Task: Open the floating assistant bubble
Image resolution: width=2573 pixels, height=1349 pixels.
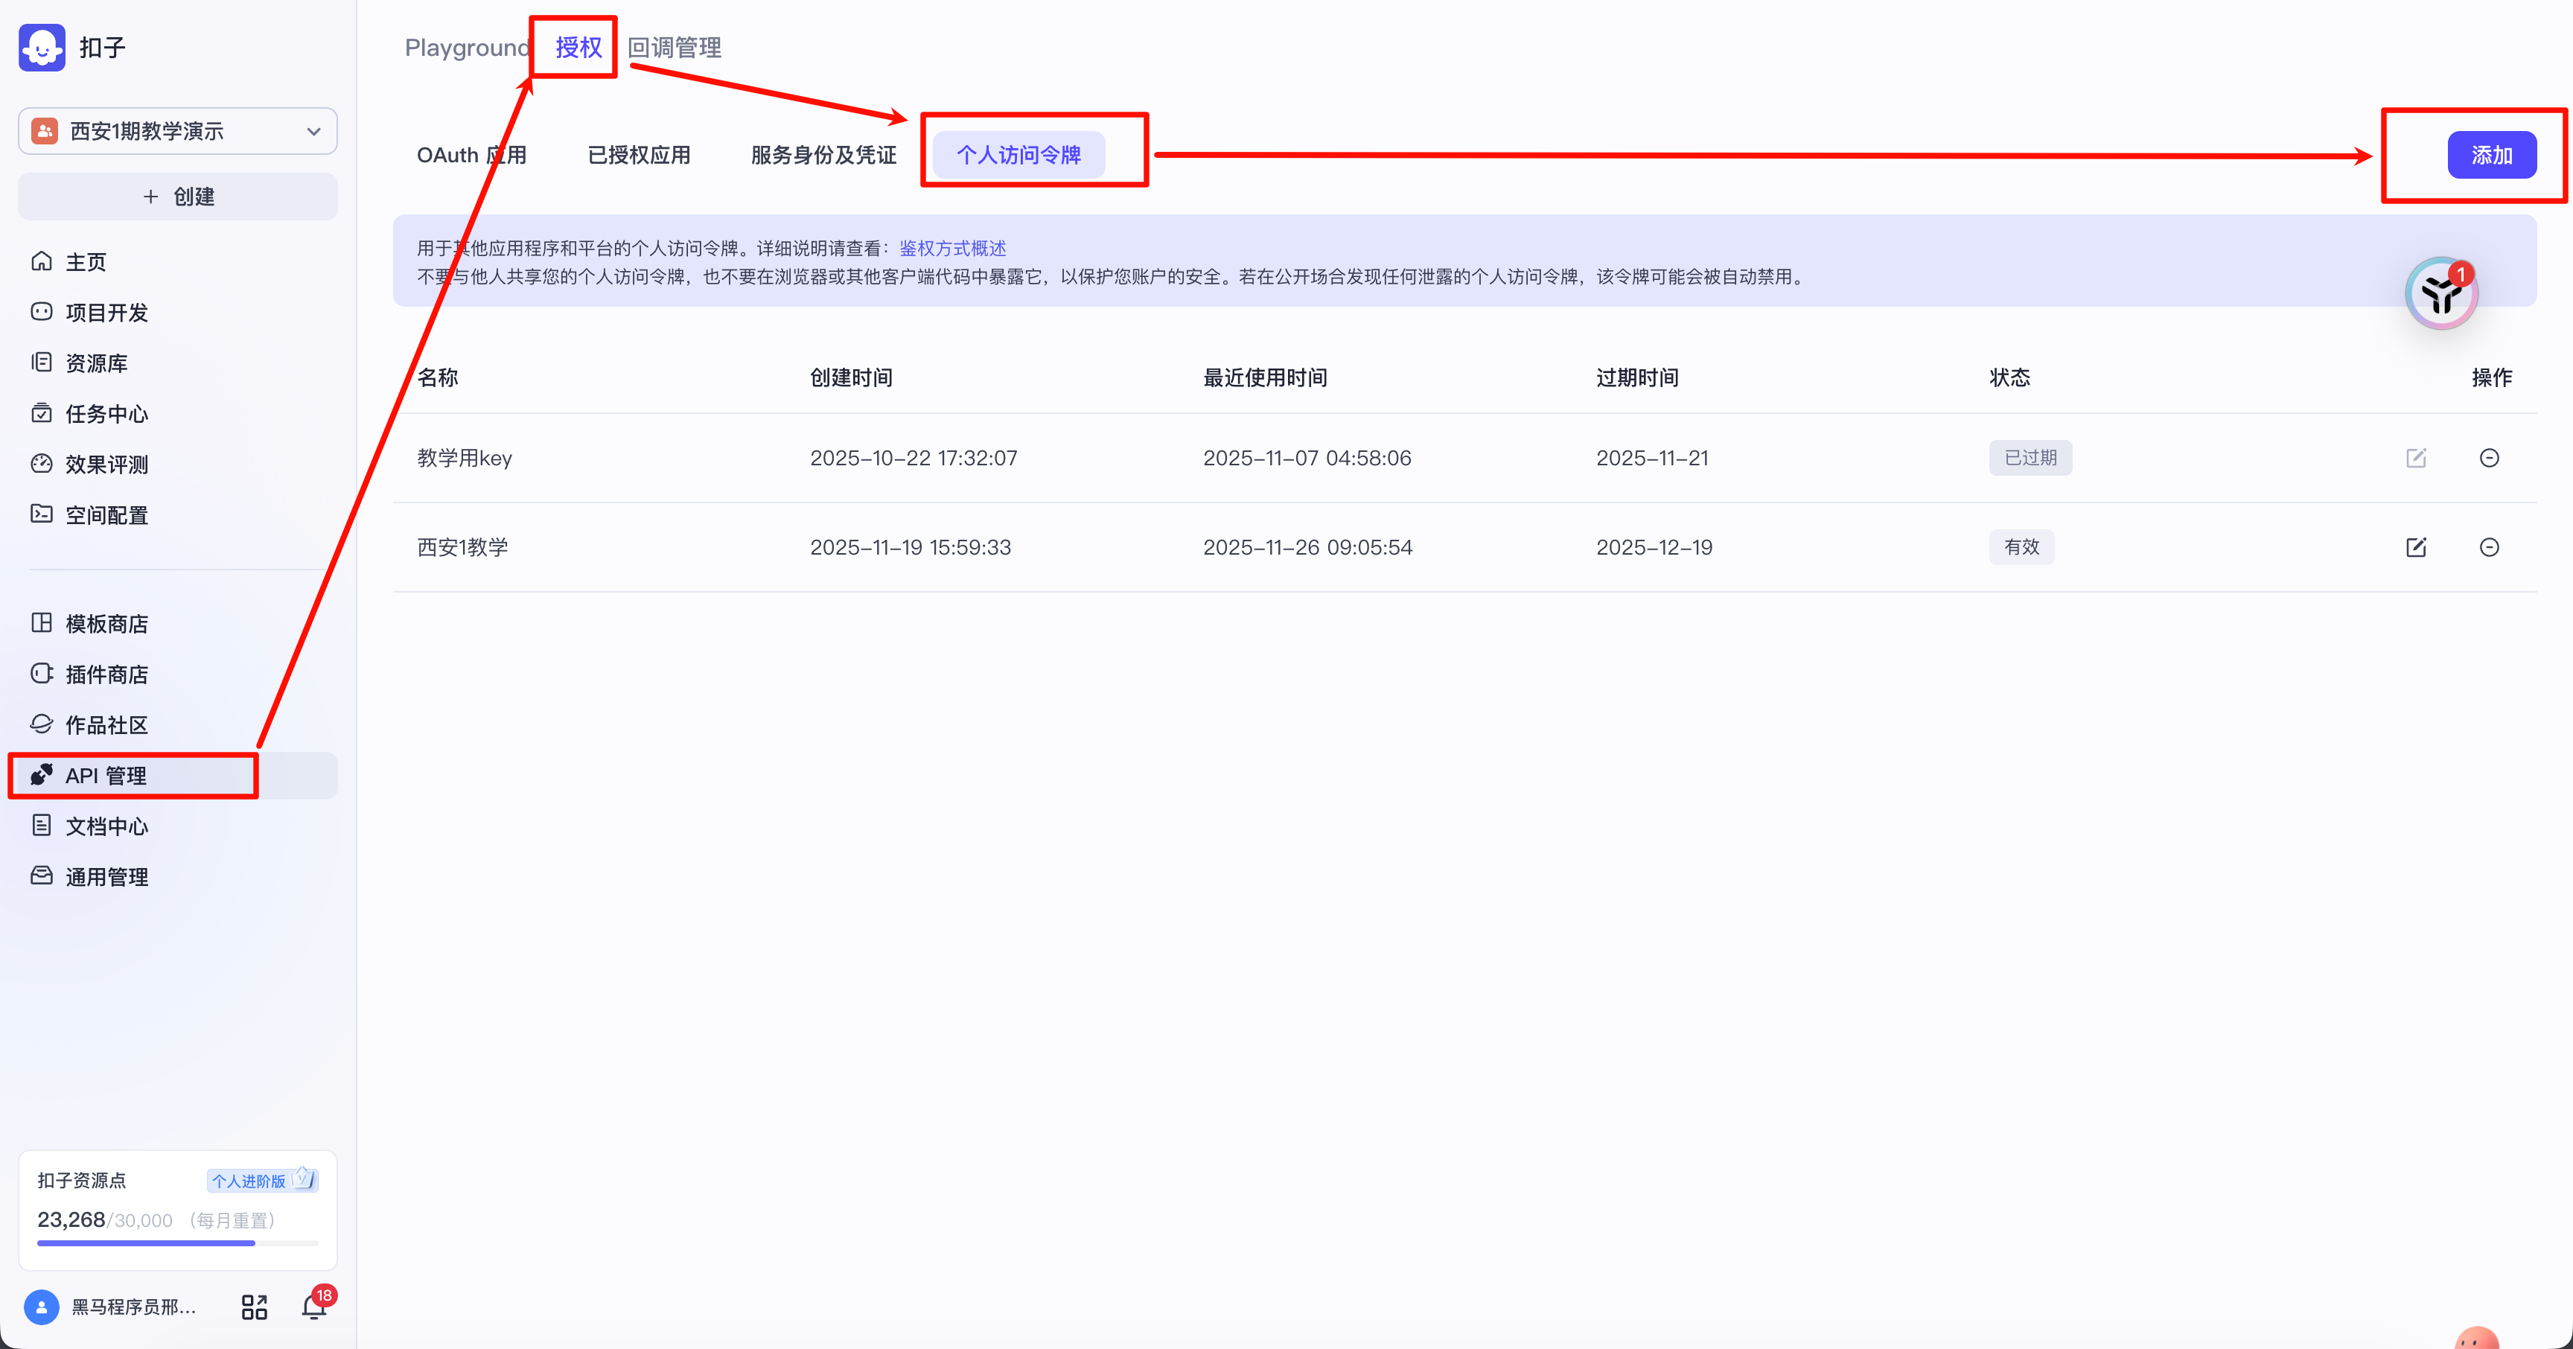Action: pos(2441,293)
